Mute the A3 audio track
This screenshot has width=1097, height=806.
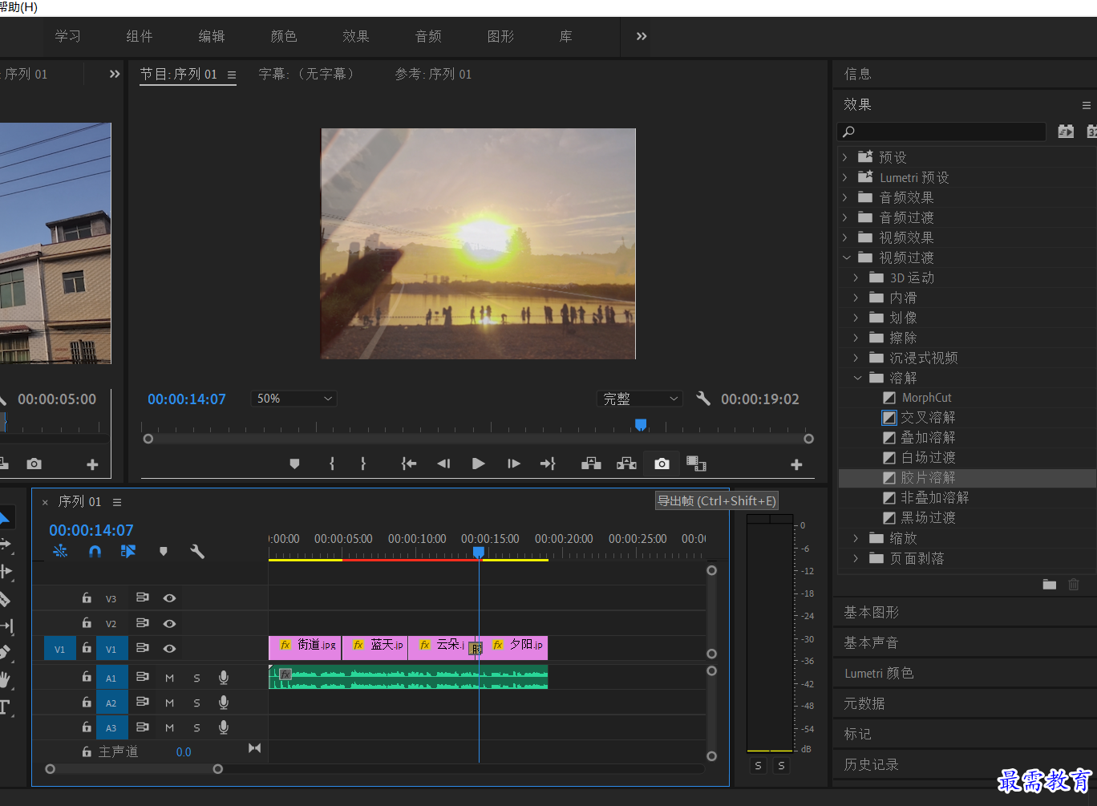[x=169, y=727]
